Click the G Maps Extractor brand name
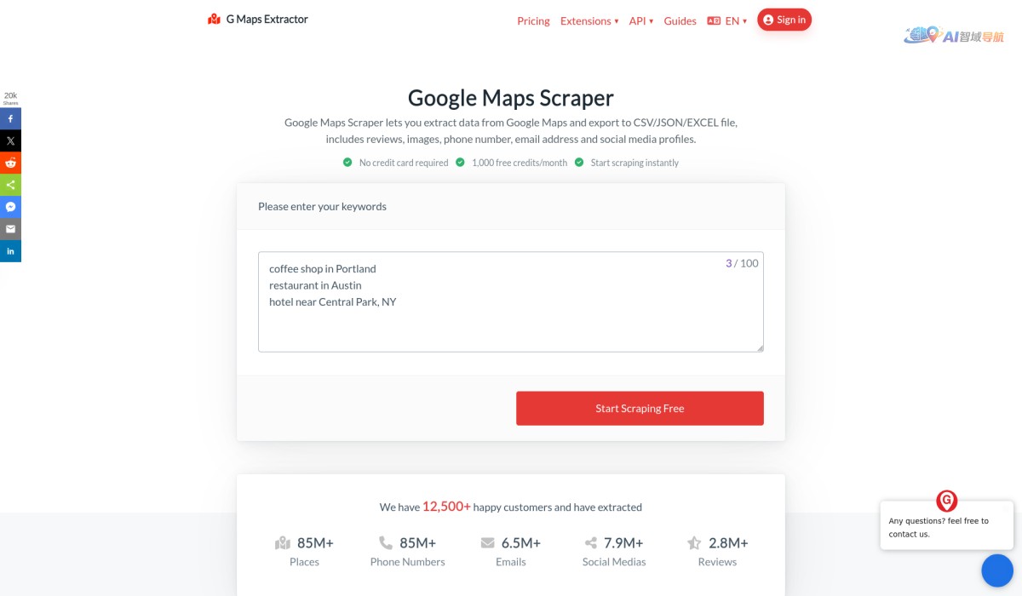The height and width of the screenshot is (596, 1022). 267,19
